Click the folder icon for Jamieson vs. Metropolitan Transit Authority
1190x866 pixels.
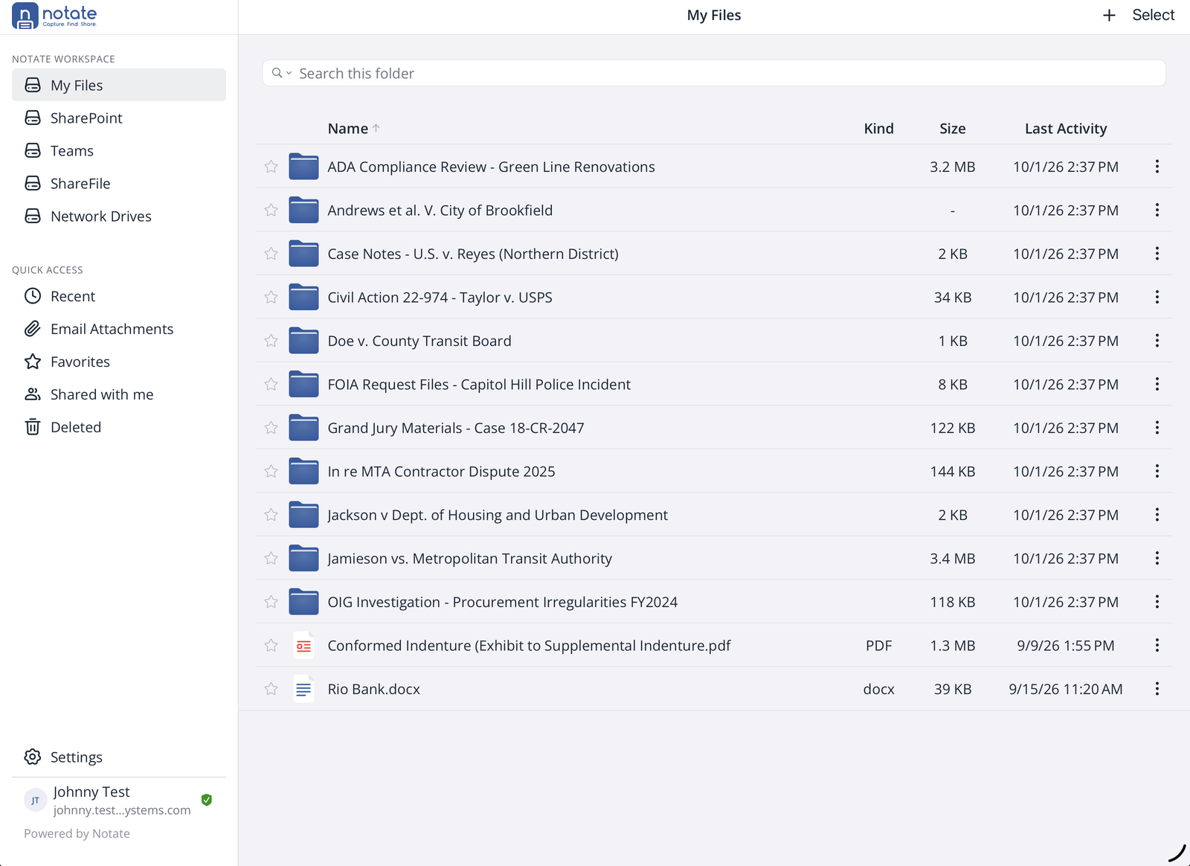[x=303, y=558]
